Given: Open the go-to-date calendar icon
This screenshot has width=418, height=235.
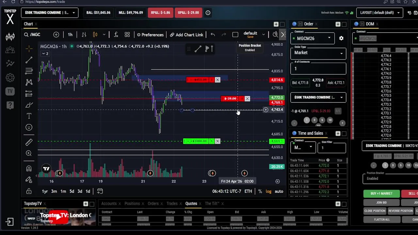Looking at the screenshot, I should click(x=100, y=191).
